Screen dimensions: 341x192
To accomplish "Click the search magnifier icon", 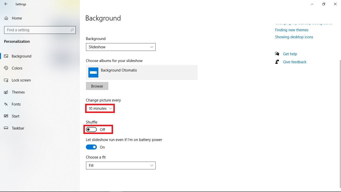I will coord(72,30).
